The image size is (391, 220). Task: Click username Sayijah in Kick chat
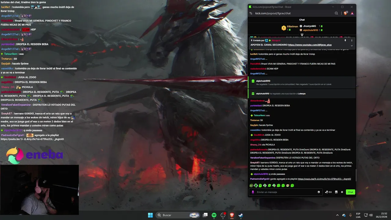pyautogui.click(x=254, y=125)
